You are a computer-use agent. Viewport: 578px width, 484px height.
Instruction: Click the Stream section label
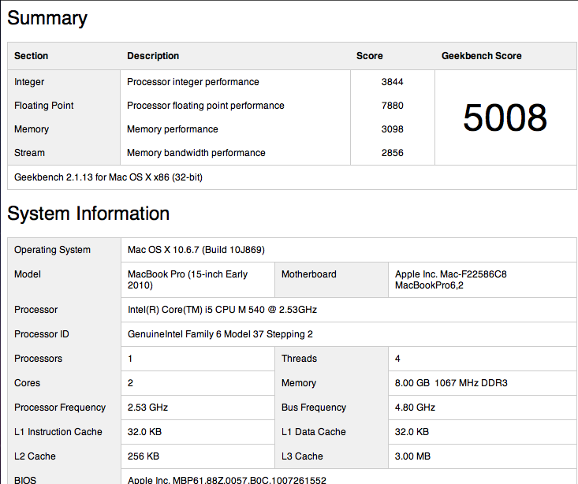(x=29, y=153)
